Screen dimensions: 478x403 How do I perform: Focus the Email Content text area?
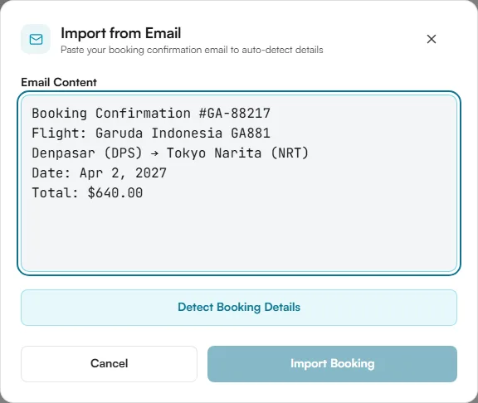pos(239,183)
